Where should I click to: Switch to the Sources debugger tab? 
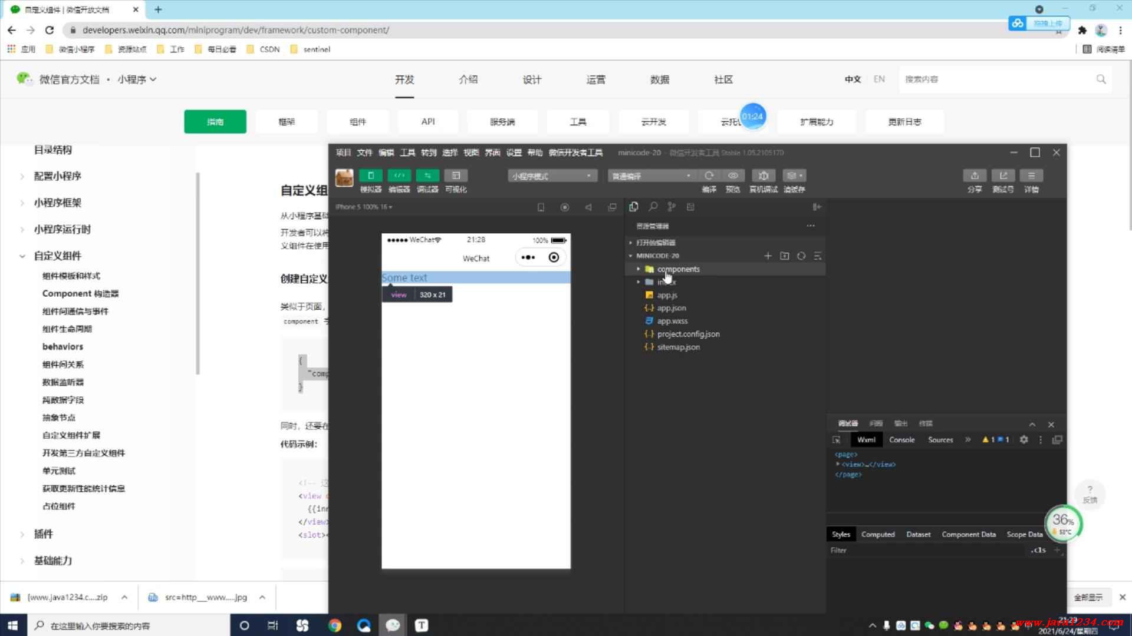[x=940, y=440]
